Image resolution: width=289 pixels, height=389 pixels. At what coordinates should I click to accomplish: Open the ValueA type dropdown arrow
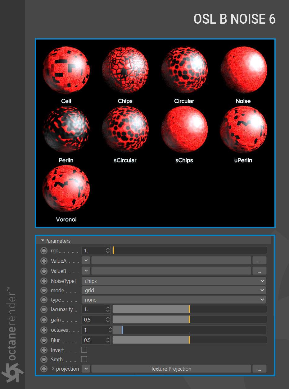(86, 260)
